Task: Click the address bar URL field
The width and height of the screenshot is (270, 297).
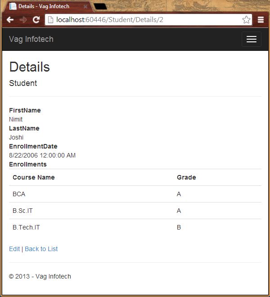Action: [148, 20]
